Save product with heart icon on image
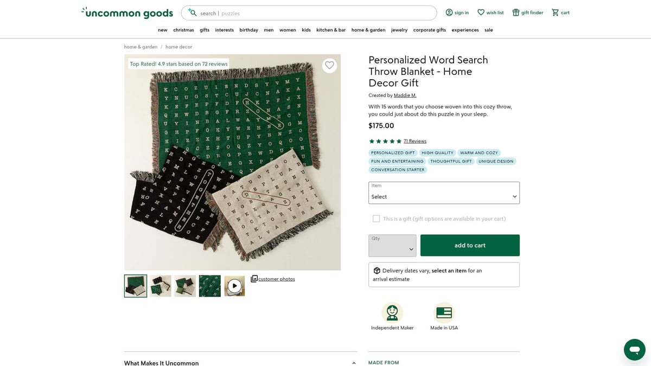The width and height of the screenshot is (651, 366). pos(329,66)
